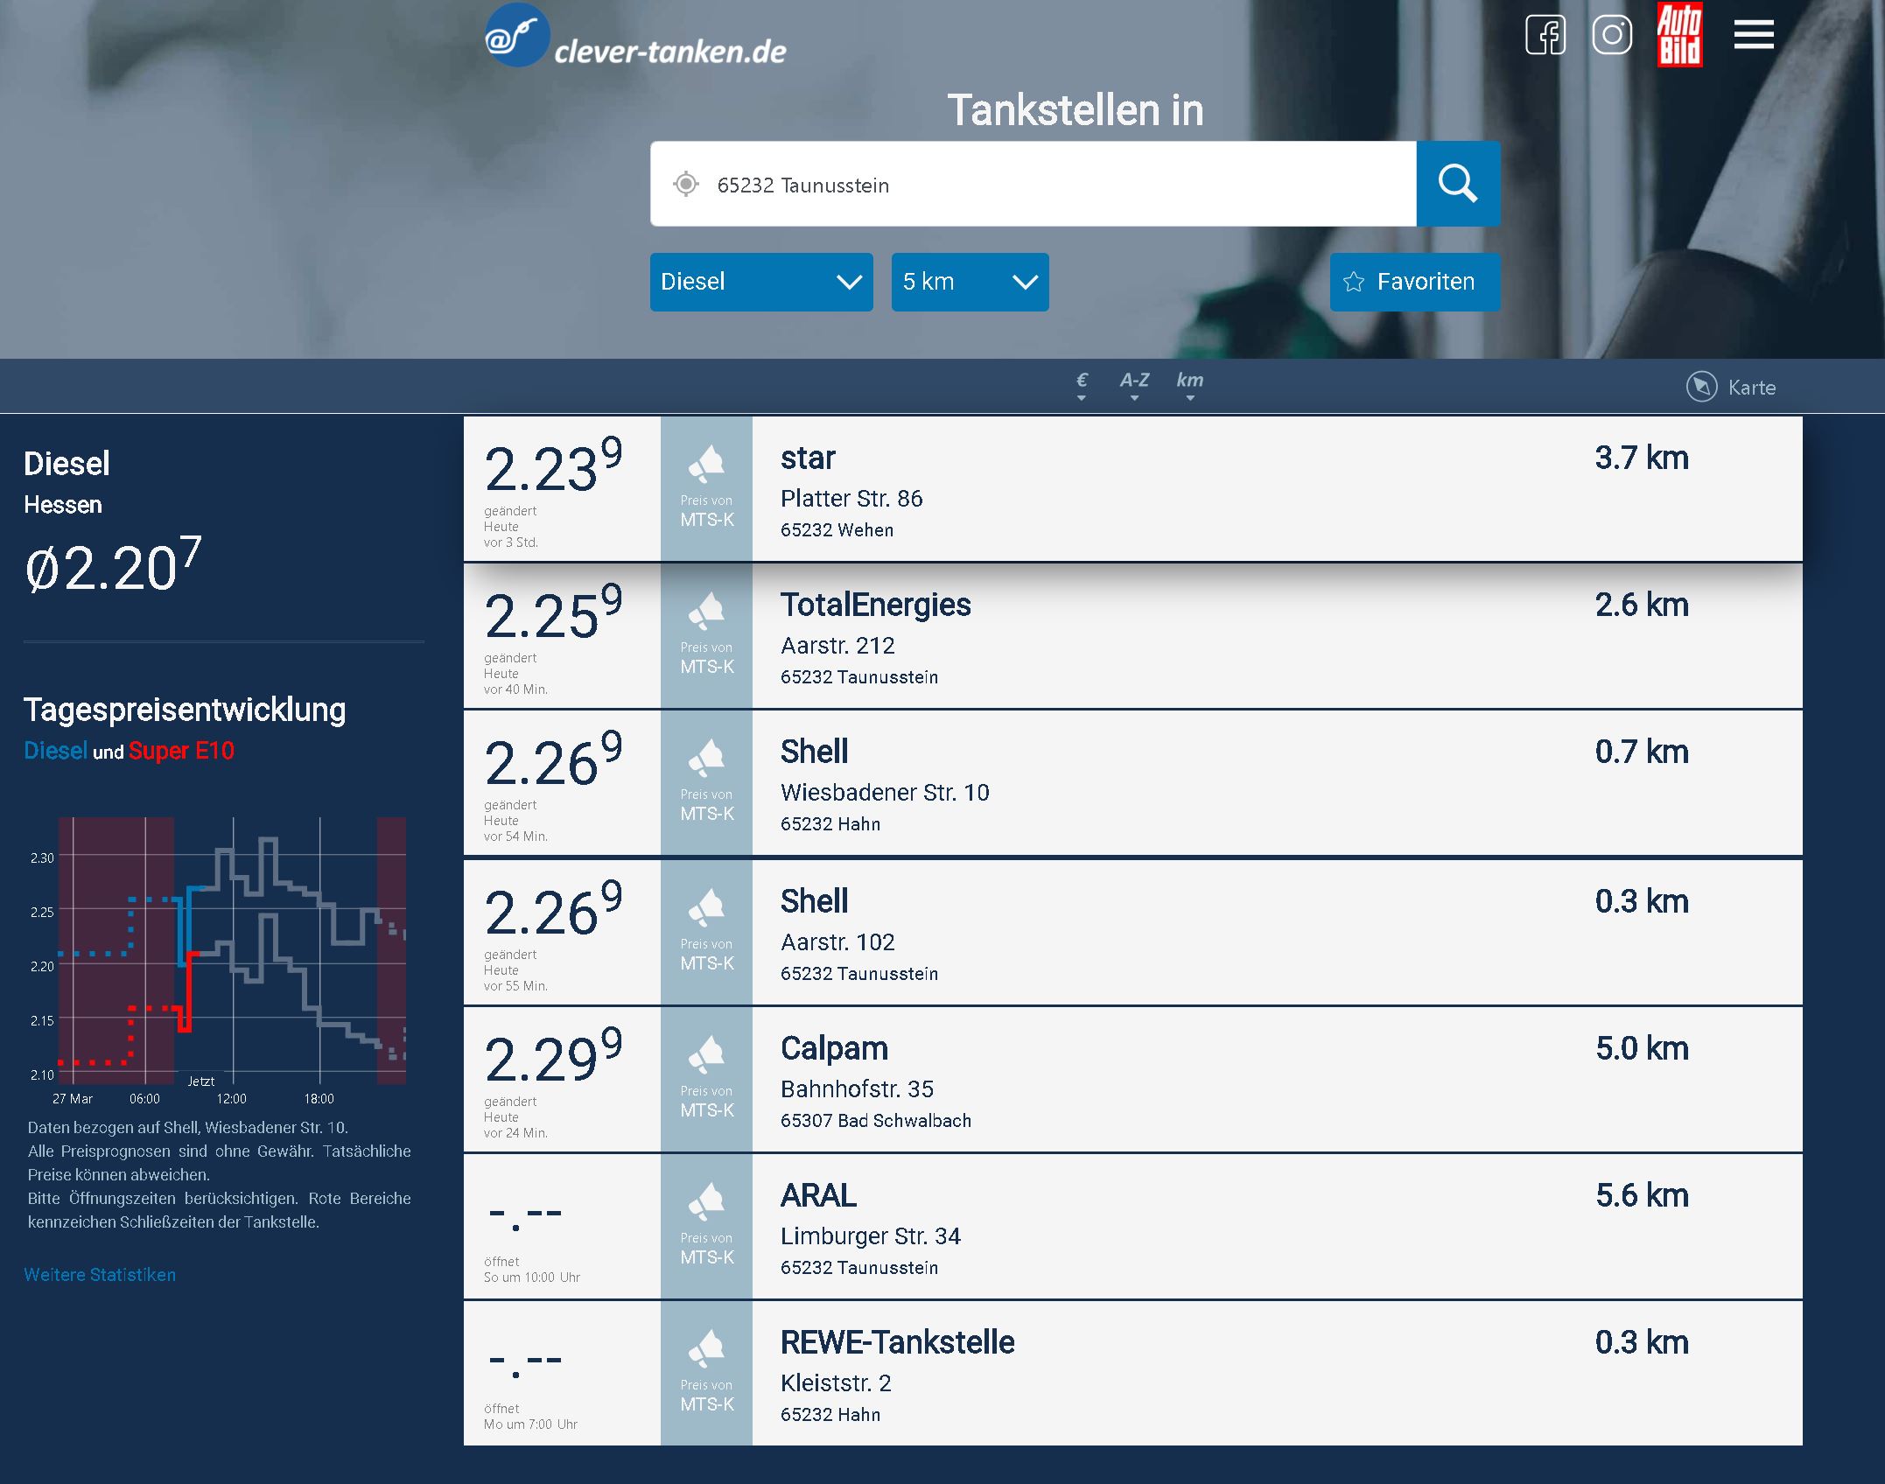1885x1484 pixels.
Task: Open Shell station at Wiesbadener Str. 10
Action: 814,752
